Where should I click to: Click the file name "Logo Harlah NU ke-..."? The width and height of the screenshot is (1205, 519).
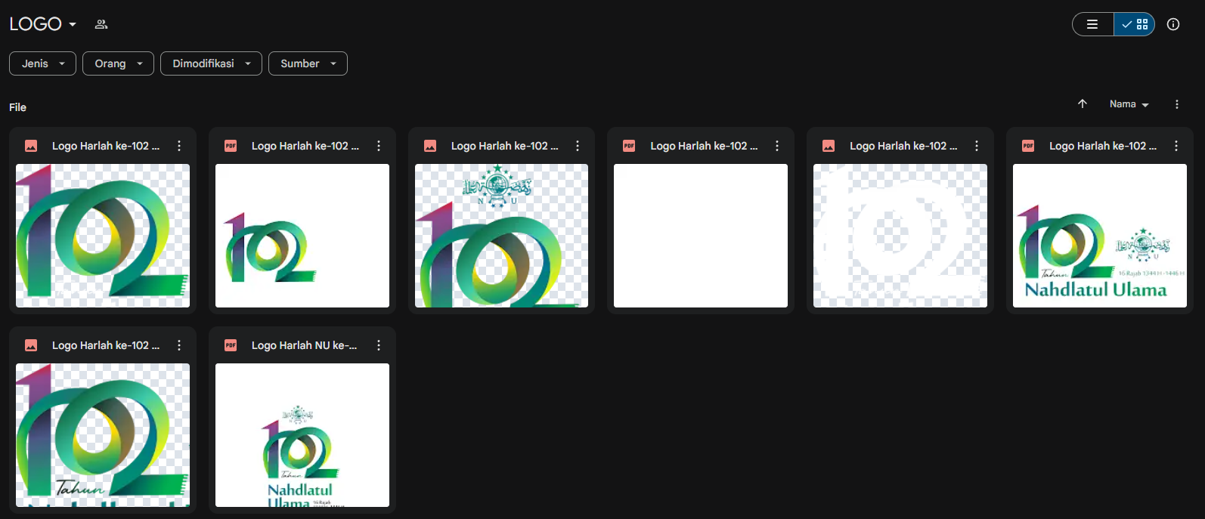tap(305, 345)
